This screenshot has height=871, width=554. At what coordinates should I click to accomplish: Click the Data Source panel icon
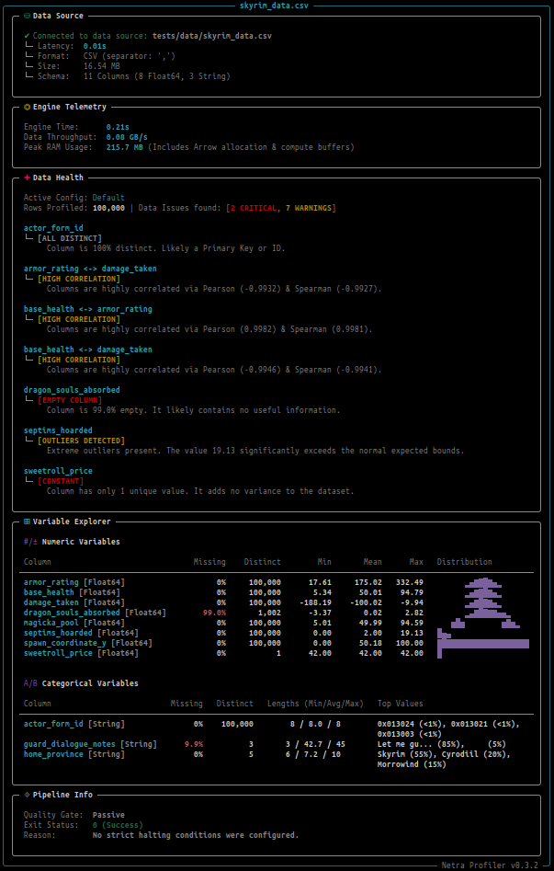pos(28,16)
